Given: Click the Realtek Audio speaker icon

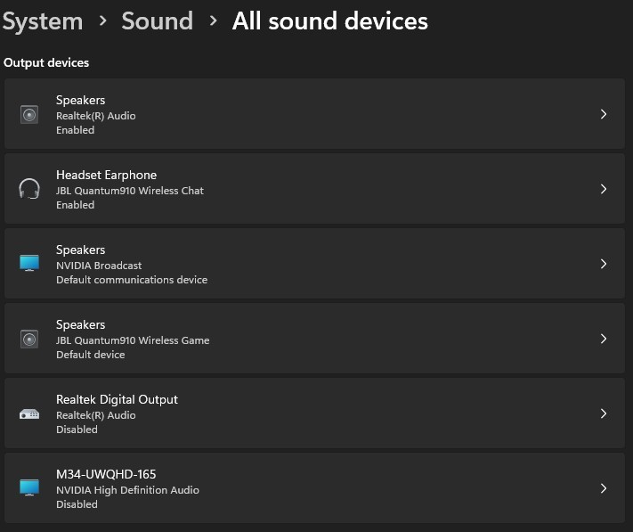Looking at the screenshot, I should point(29,115).
